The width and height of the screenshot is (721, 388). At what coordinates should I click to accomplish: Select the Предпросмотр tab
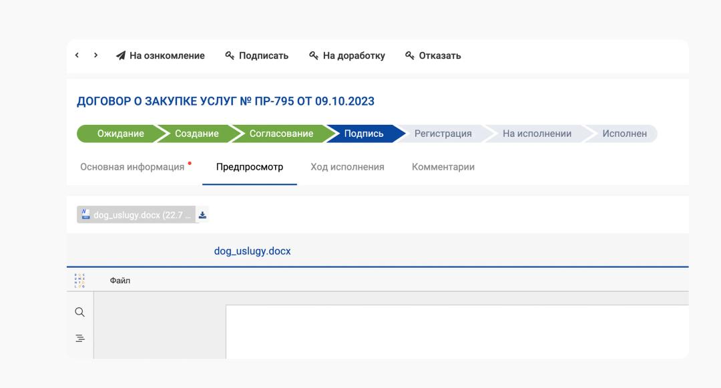tap(250, 167)
